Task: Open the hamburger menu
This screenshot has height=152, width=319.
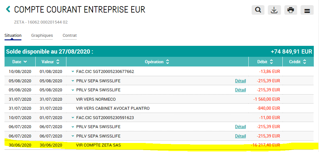Action: [x=307, y=10]
